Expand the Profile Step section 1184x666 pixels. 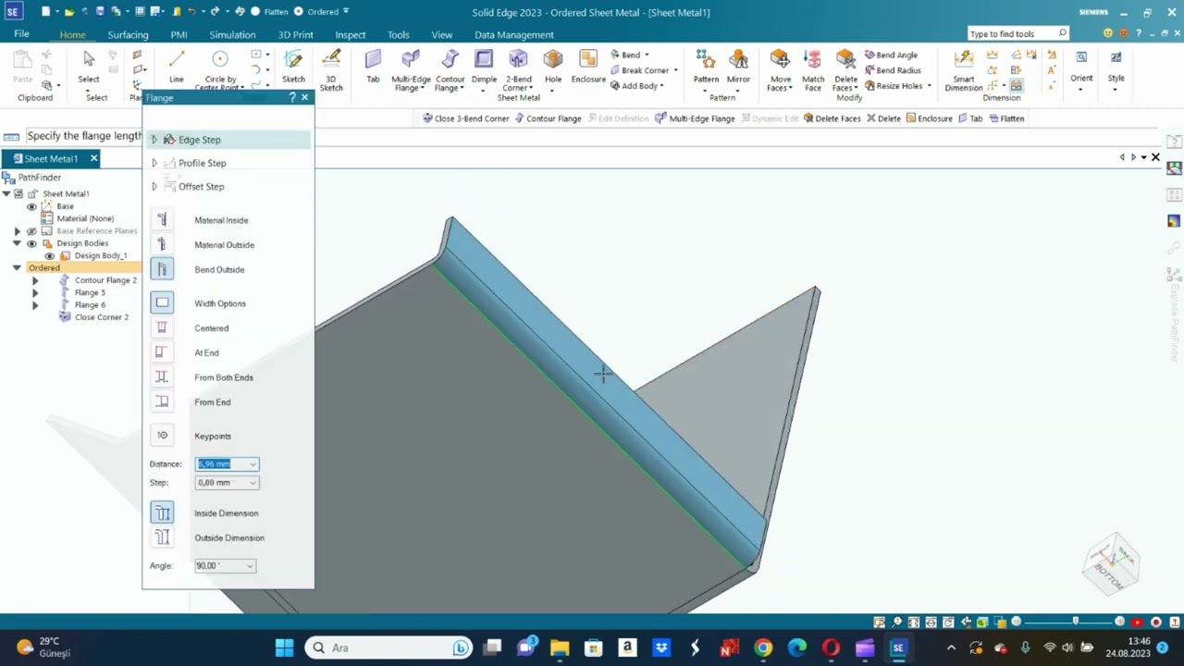pyautogui.click(x=154, y=163)
